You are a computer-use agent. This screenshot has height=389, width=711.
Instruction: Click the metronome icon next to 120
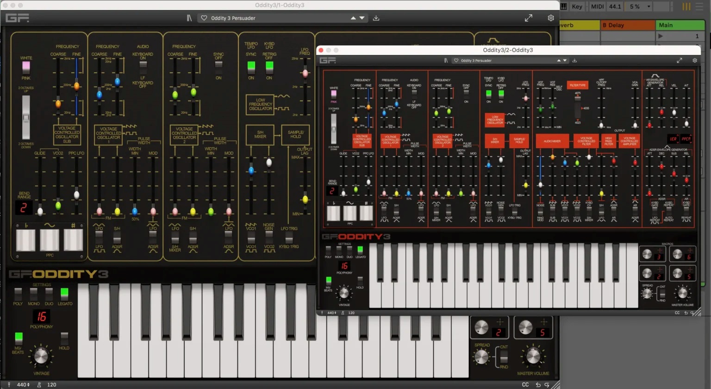pyautogui.click(x=39, y=384)
